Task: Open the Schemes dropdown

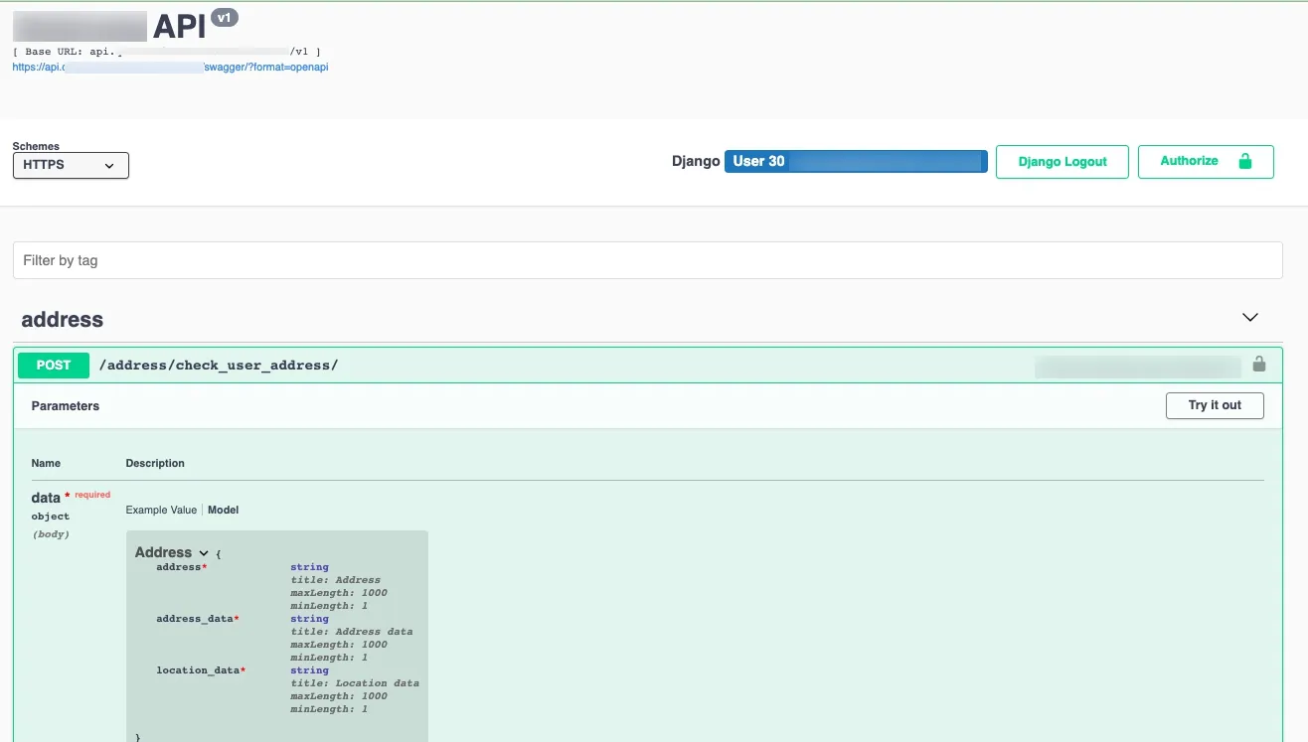Action: point(70,165)
